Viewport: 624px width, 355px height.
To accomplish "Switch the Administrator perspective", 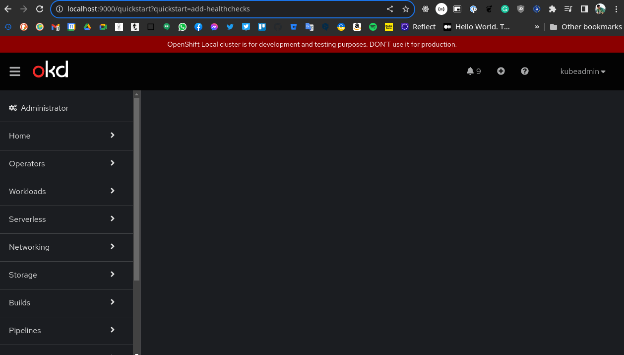I will 66,108.
